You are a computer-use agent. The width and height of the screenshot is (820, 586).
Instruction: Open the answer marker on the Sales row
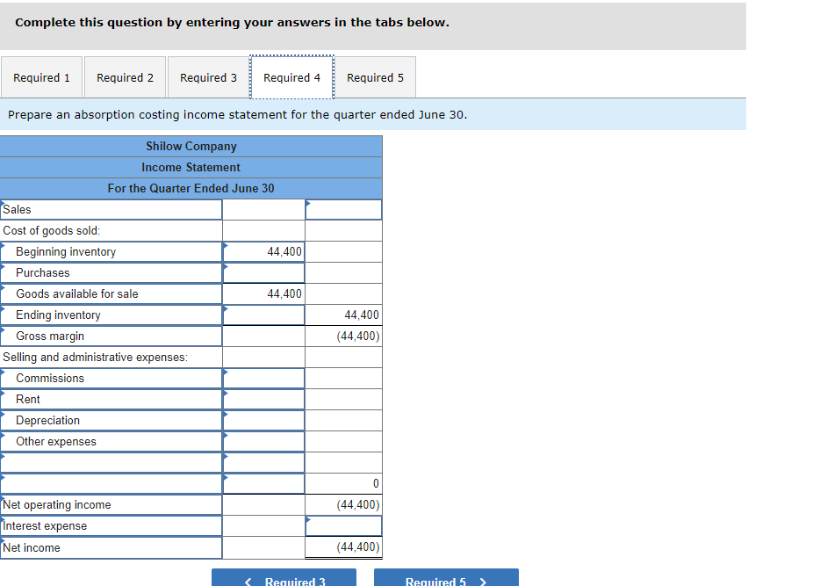(x=307, y=204)
